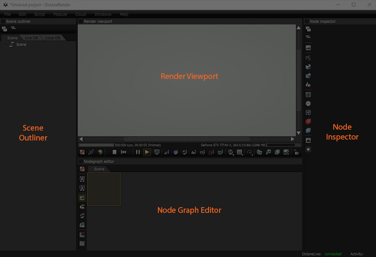Tick the Scene outliner panel header checkbox
Viewport: 376px width, 257px height.
pyautogui.click(x=3, y=21)
